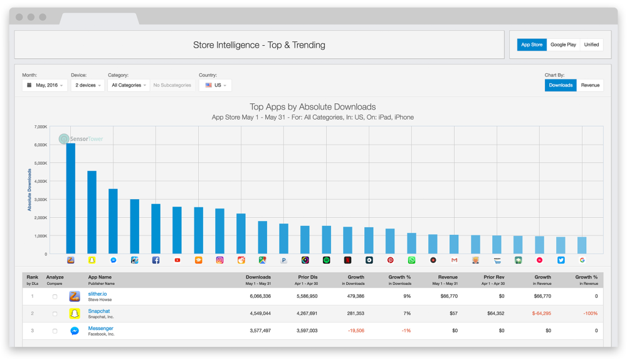Click the WhatsApp icon below the chart

[x=411, y=260]
